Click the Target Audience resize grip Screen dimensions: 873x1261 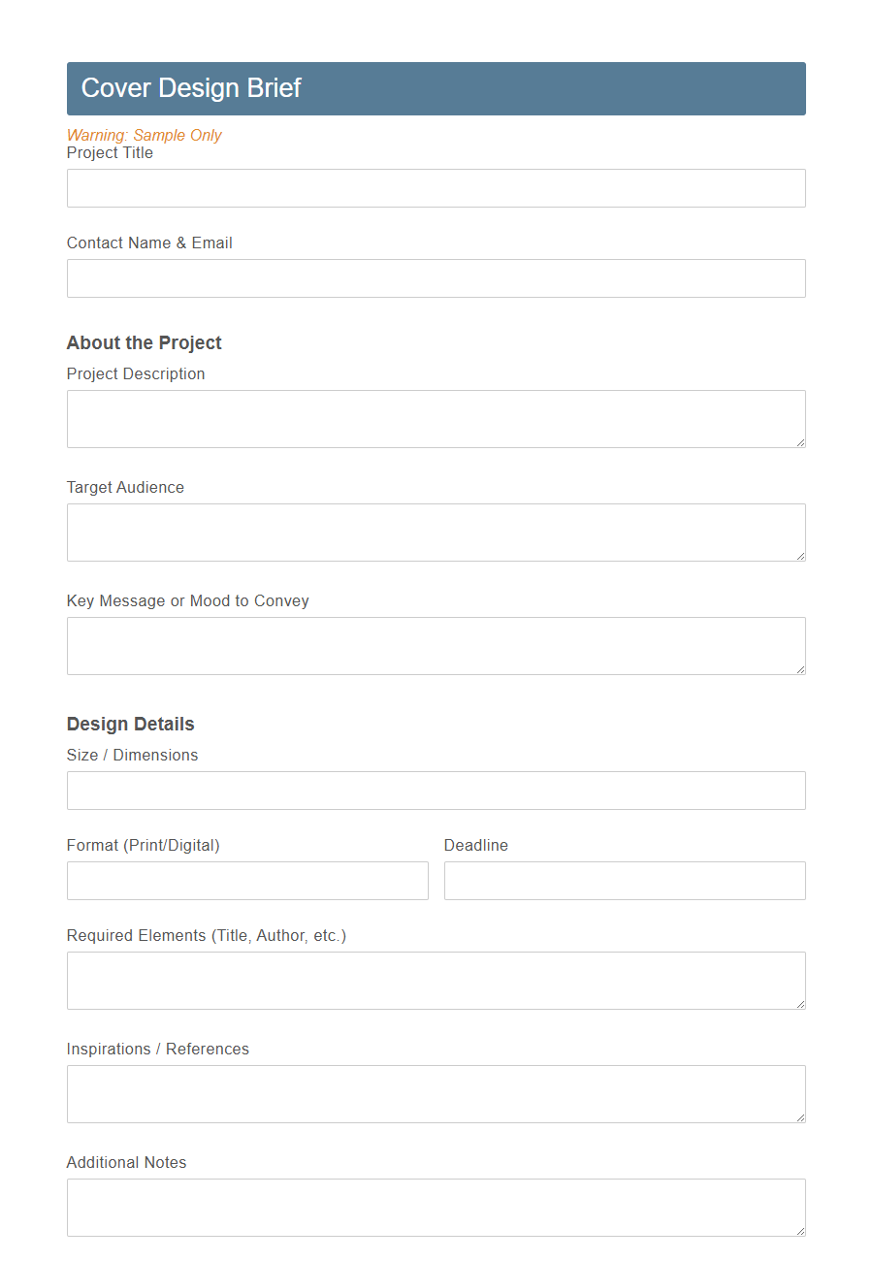(801, 557)
